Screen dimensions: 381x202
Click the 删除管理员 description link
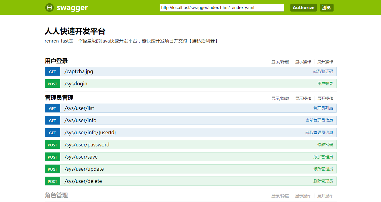pos(323,181)
